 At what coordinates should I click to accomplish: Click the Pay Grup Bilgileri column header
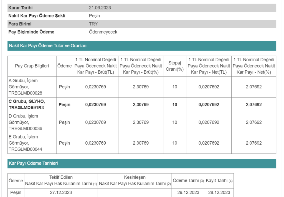pos(32,66)
